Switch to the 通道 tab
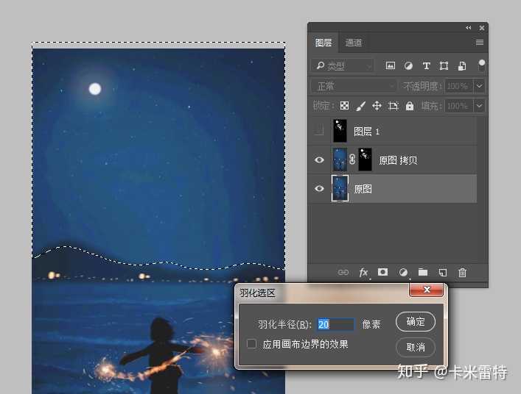This screenshot has height=394, width=521. [x=353, y=43]
